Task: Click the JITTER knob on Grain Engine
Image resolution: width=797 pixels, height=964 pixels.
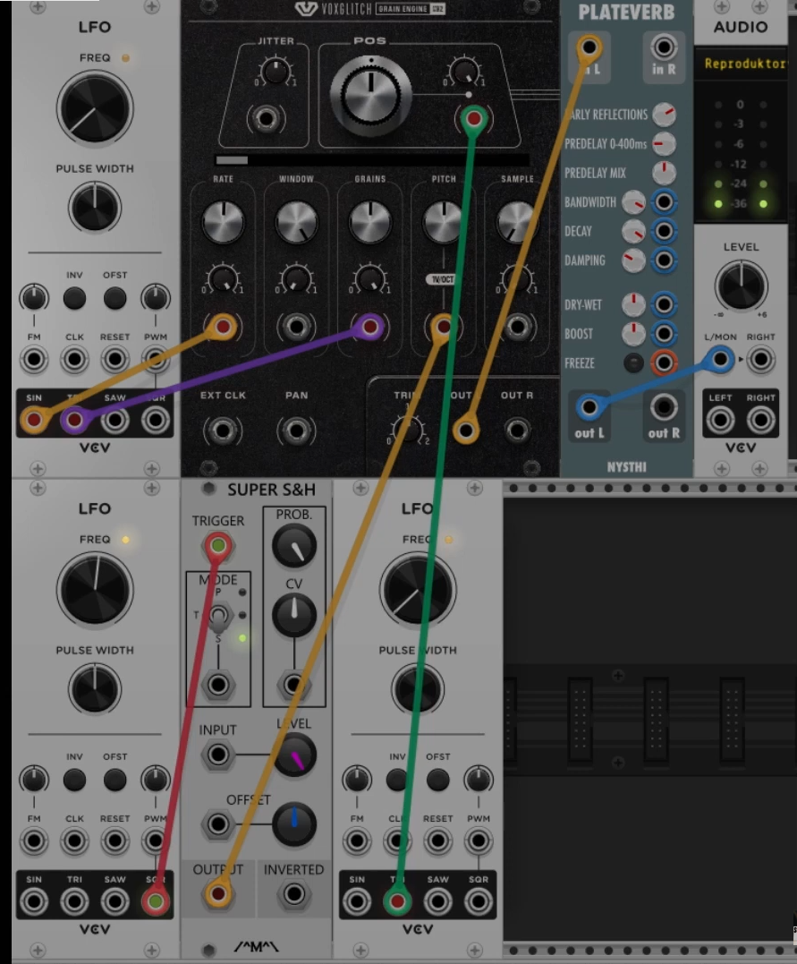Action: (x=275, y=72)
